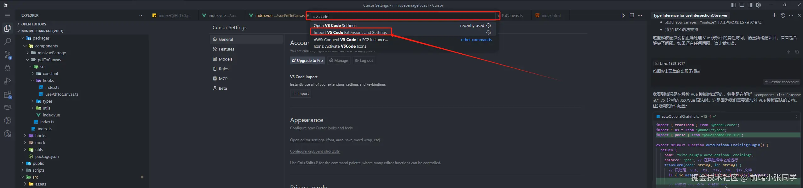The height and width of the screenshot is (188, 803).
Task: Click gear icon on Open VS Code Settings row
Action: pyautogui.click(x=489, y=25)
